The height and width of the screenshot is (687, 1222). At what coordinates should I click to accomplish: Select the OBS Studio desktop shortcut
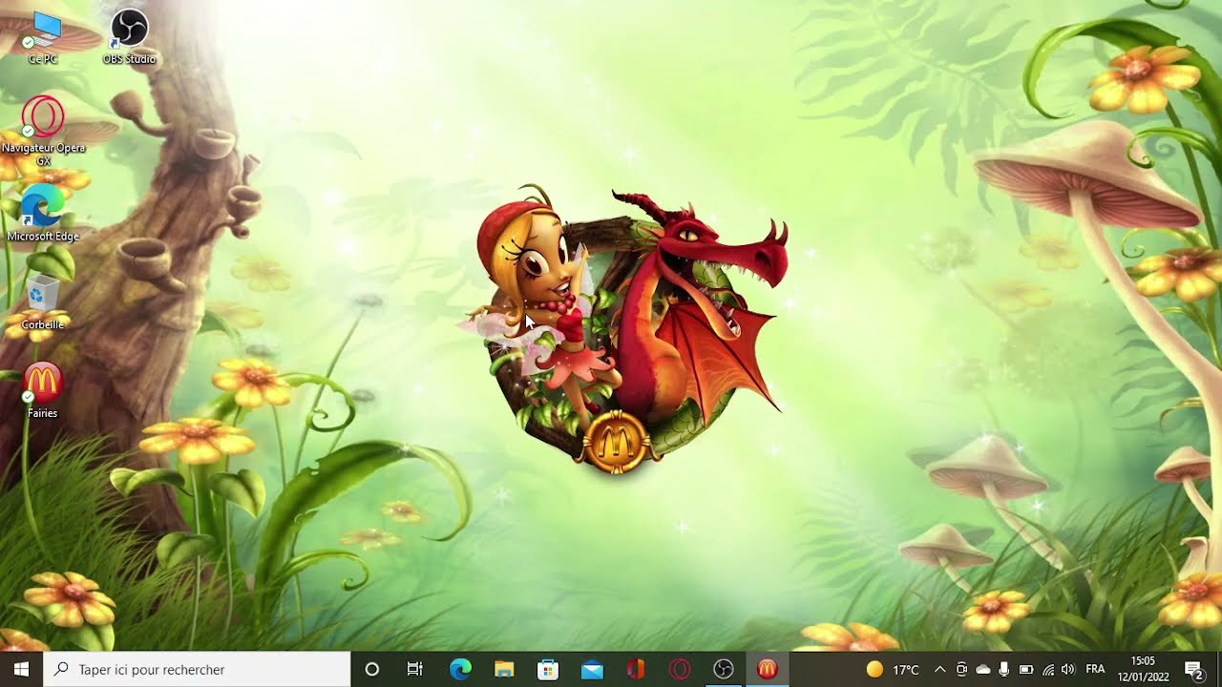click(129, 37)
